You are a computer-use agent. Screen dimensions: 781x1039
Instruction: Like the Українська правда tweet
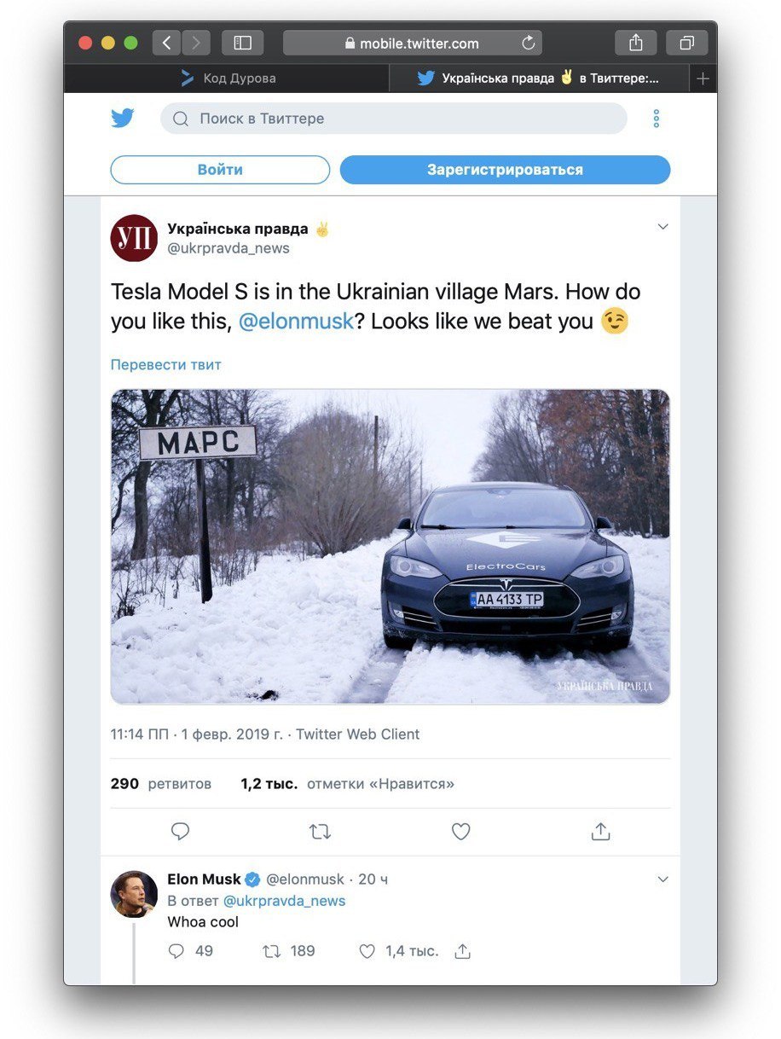tap(460, 831)
